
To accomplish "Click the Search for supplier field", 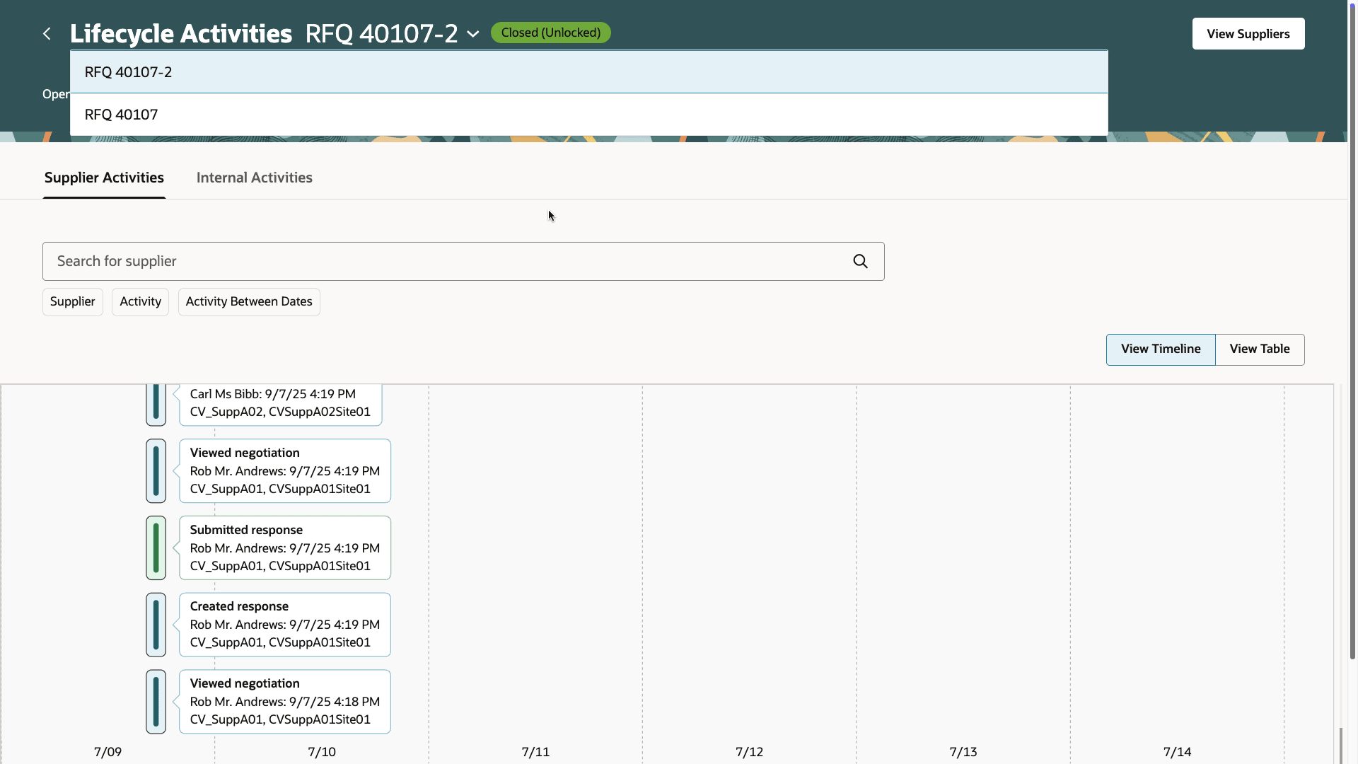I will (446, 262).
